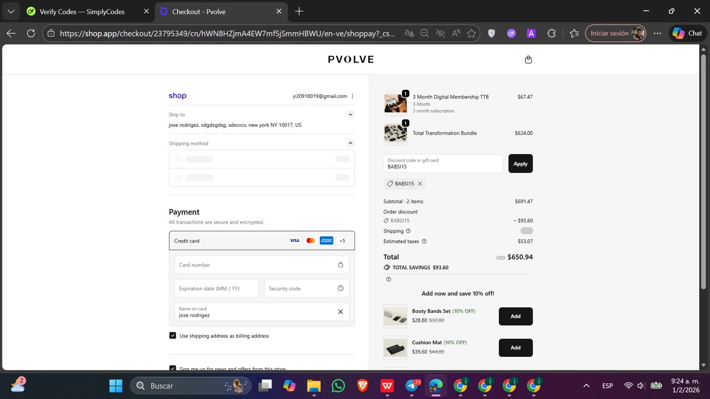Click the help icon below Total Savings

389,279
